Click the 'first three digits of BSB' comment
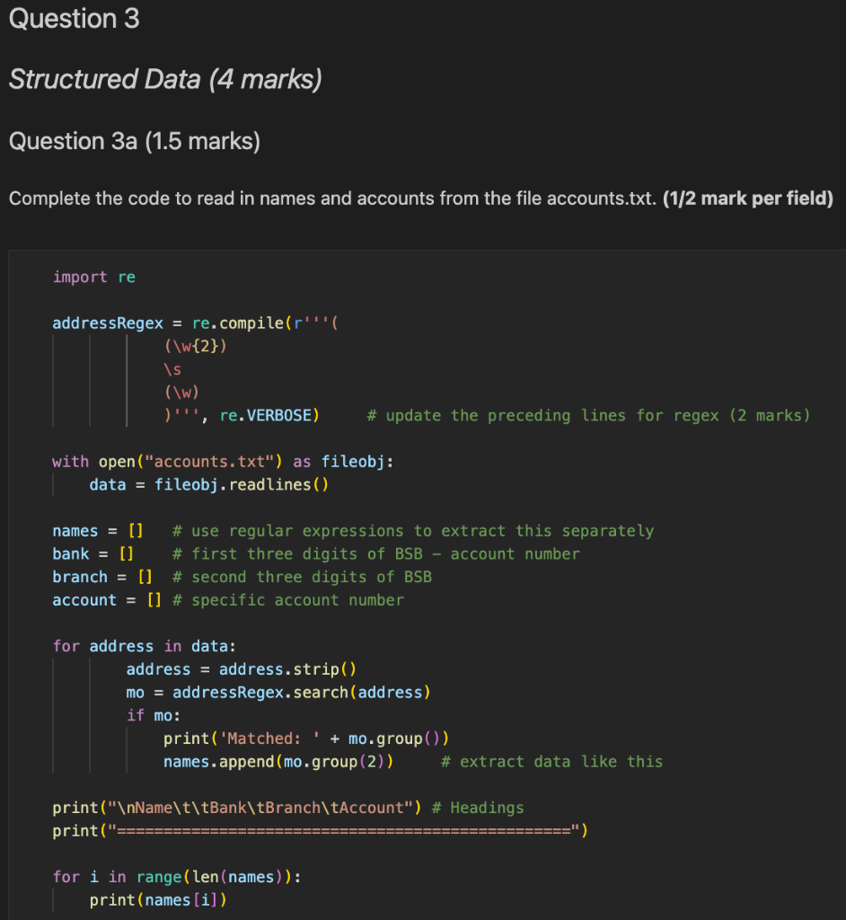The height and width of the screenshot is (920, 846). [376, 553]
